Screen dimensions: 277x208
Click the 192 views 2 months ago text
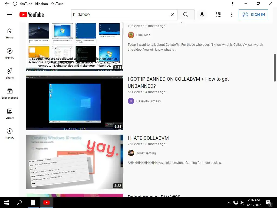pos(146,26)
